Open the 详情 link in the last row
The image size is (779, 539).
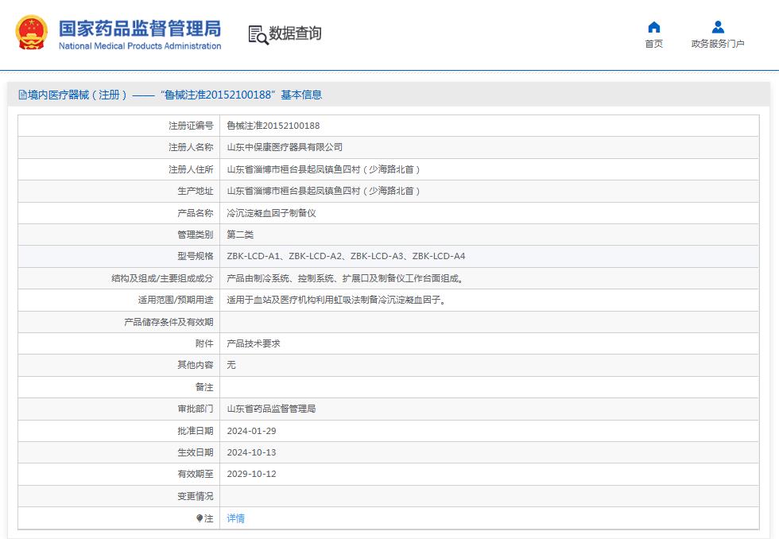point(235,518)
